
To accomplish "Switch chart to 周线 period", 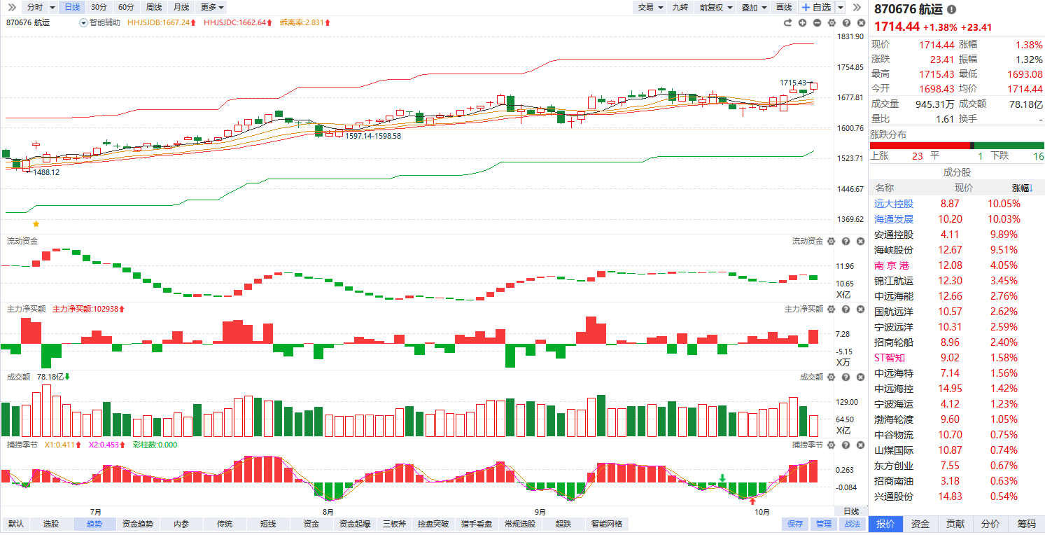I will [x=153, y=7].
